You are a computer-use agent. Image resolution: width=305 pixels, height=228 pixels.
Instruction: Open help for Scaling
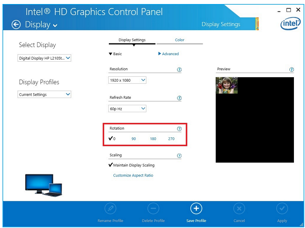(179, 155)
